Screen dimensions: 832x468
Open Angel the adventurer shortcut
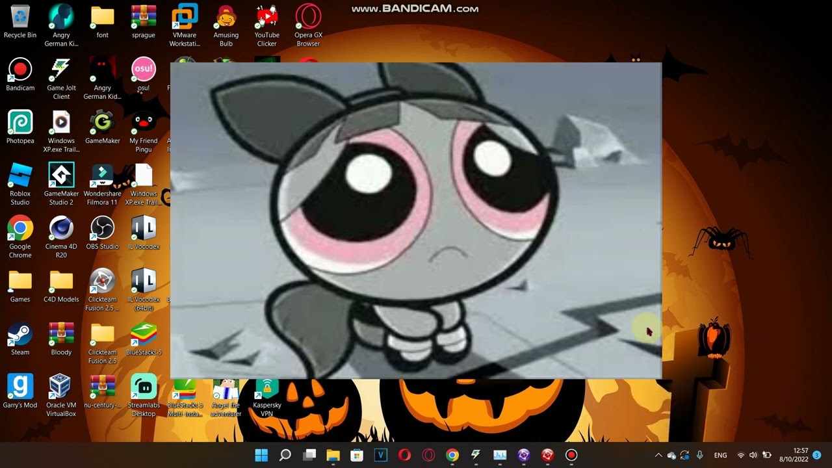[x=226, y=398]
